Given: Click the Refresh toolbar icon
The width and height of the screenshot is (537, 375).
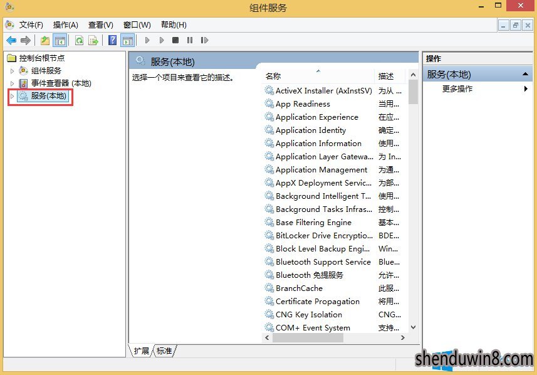Looking at the screenshot, I should (x=79, y=41).
